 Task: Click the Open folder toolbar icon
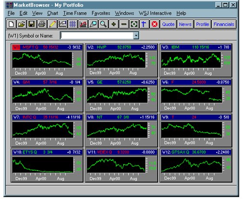22,24
